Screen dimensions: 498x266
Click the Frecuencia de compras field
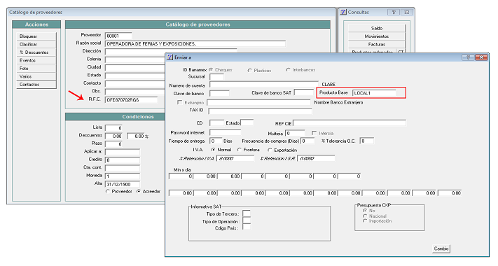pos(307,141)
